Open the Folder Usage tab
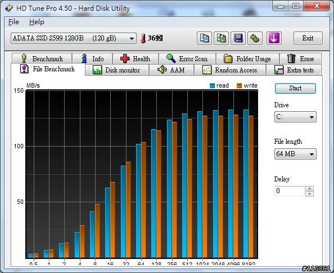 pos(247,58)
